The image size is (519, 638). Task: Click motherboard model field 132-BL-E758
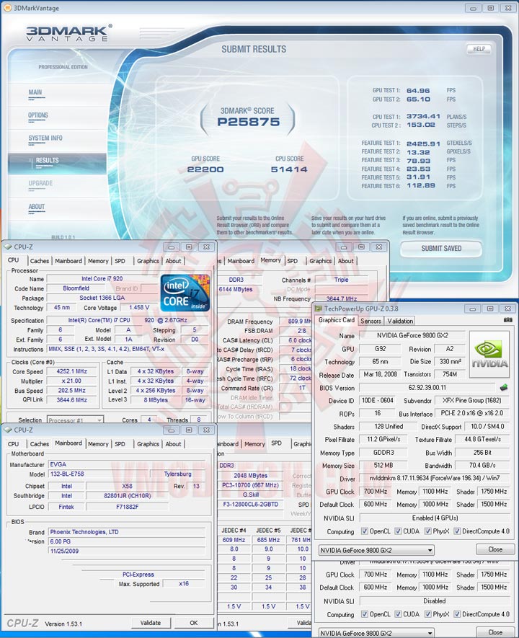click(x=99, y=474)
